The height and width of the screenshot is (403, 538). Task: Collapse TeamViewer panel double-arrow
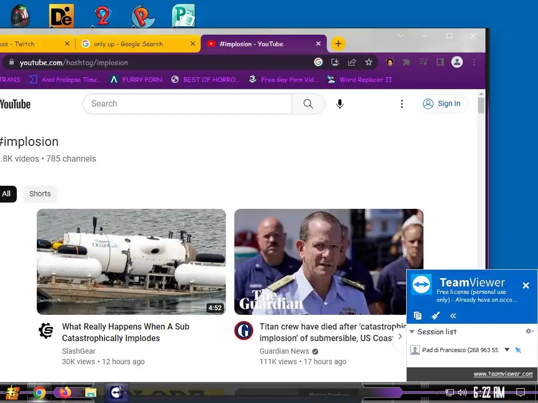(x=453, y=315)
